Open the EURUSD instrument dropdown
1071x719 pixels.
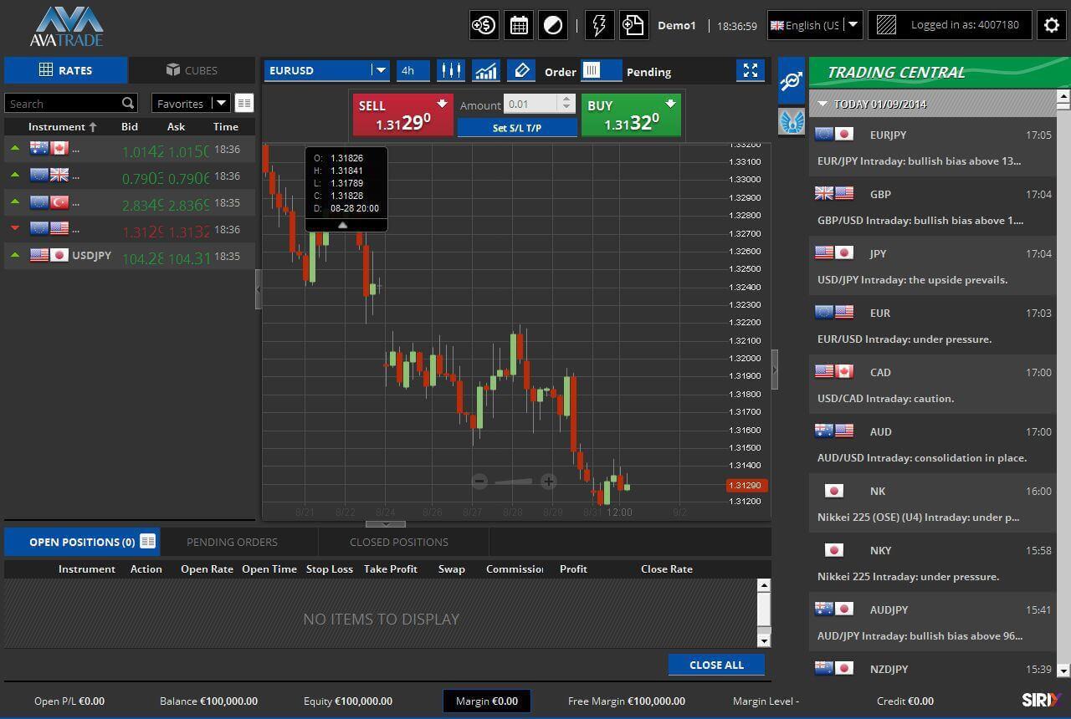point(380,71)
